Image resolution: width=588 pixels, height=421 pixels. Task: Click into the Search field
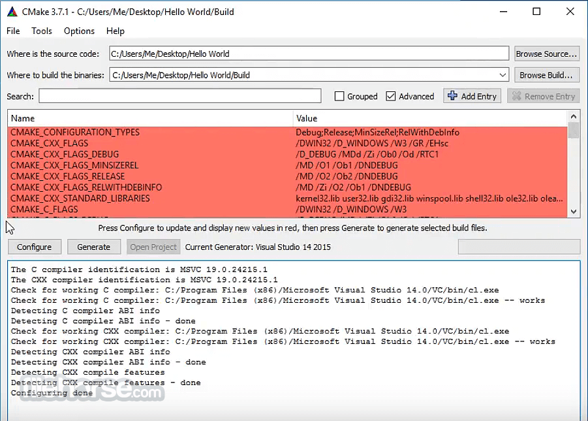coord(180,96)
